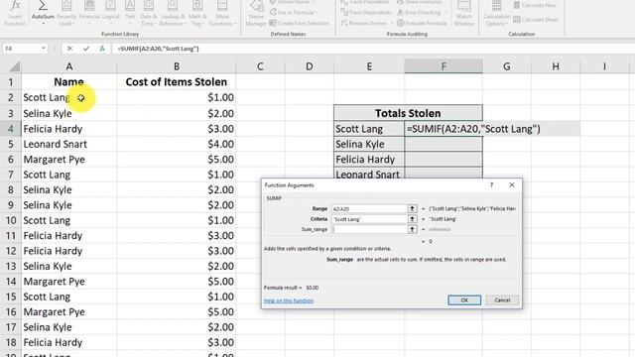Viewport: 635px width, 357px height.
Task: Click the AutoSum sigma icon
Action: pos(43,6)
